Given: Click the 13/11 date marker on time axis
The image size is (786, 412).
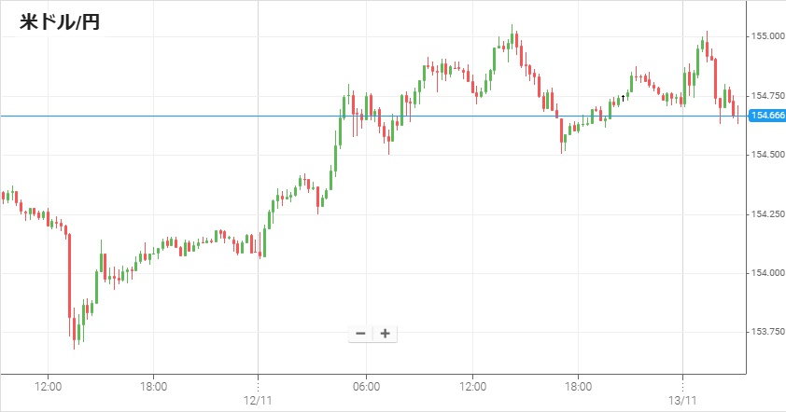Looking at the screenshot, I should (x=683, y=399).
